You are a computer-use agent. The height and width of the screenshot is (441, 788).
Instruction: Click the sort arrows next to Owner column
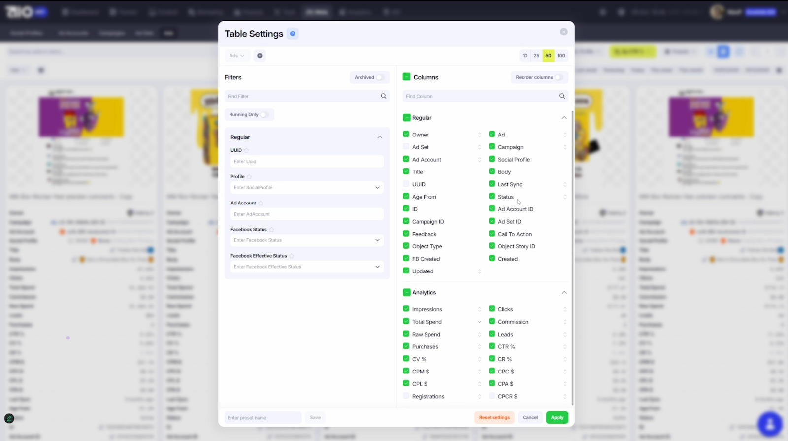pyautogui.click(x=479, y=135)
